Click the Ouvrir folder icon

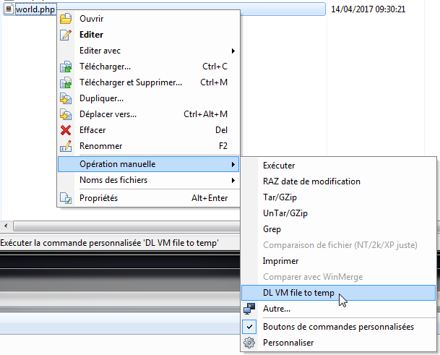point(66,19)
